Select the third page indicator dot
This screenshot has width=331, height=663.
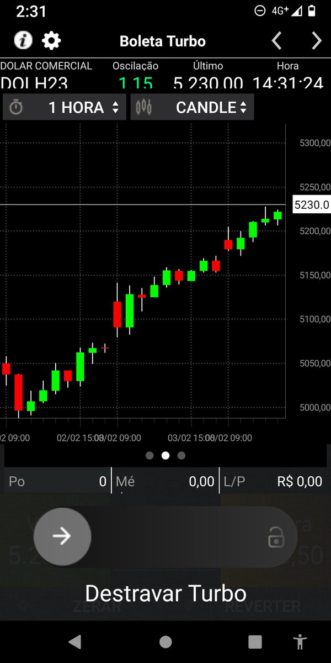181,456
